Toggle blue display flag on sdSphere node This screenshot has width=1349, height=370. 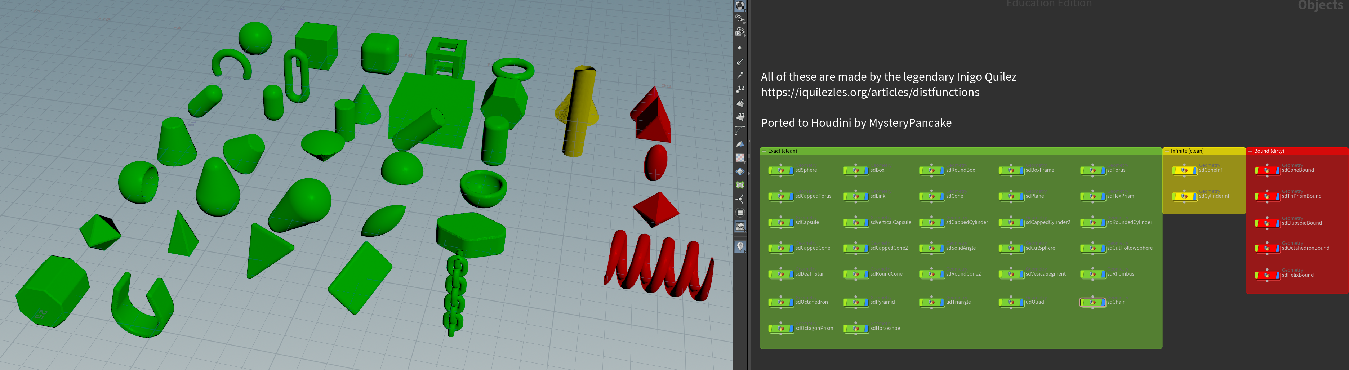click(791, 171)
